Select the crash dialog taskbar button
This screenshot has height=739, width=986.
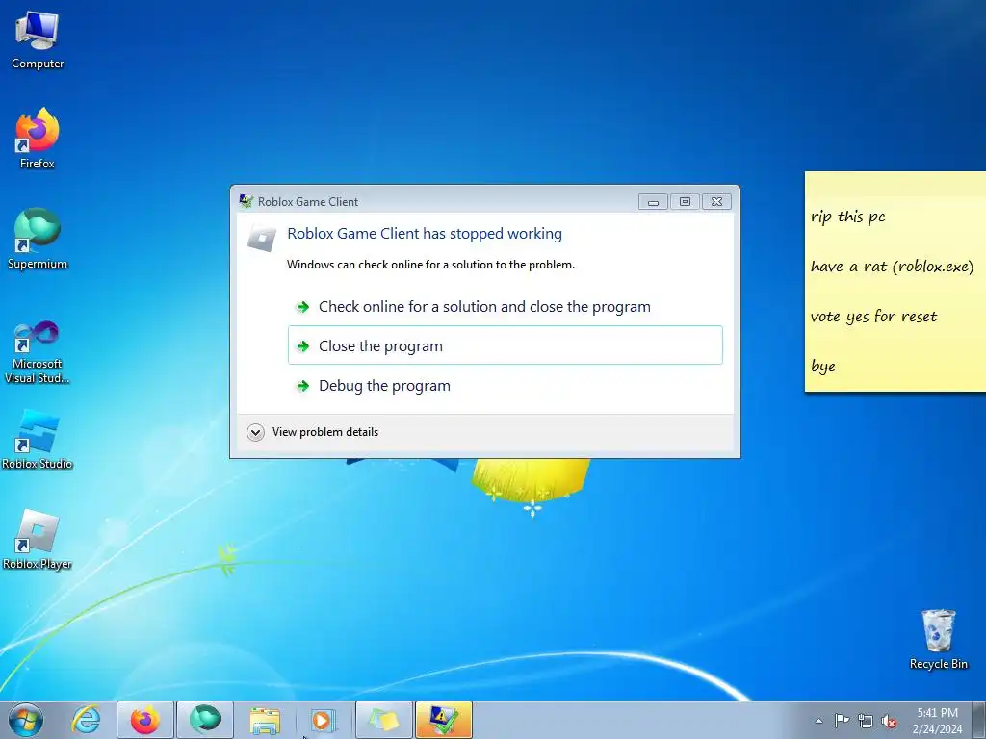444,720
